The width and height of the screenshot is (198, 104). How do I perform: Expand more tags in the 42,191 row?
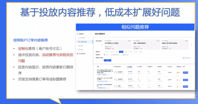(110, 81)
